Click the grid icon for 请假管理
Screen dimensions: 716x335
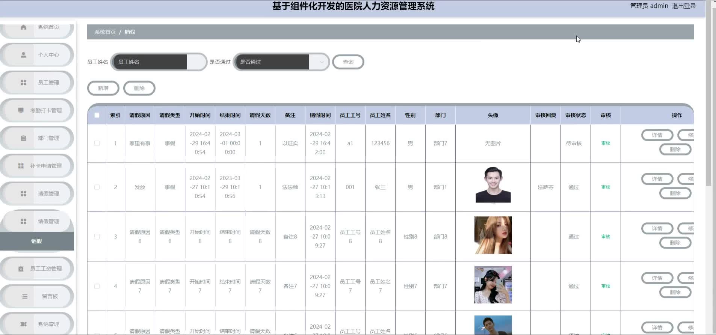point(23,194)
